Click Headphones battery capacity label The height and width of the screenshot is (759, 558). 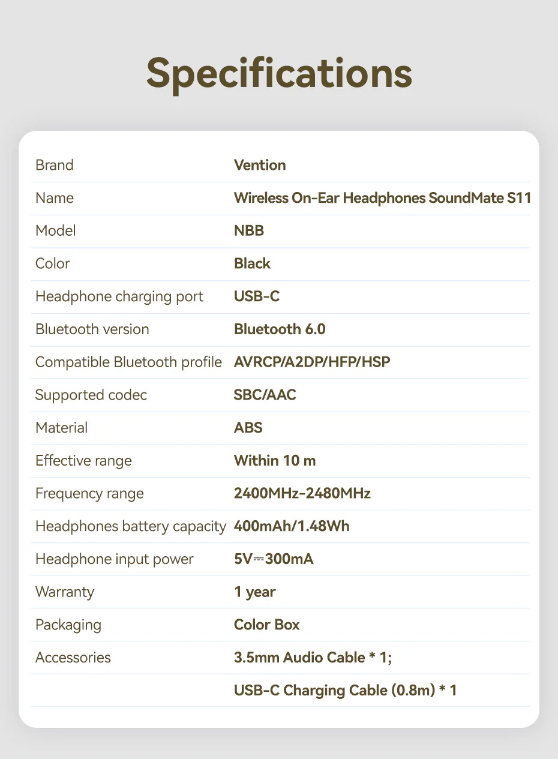(131, 526)
